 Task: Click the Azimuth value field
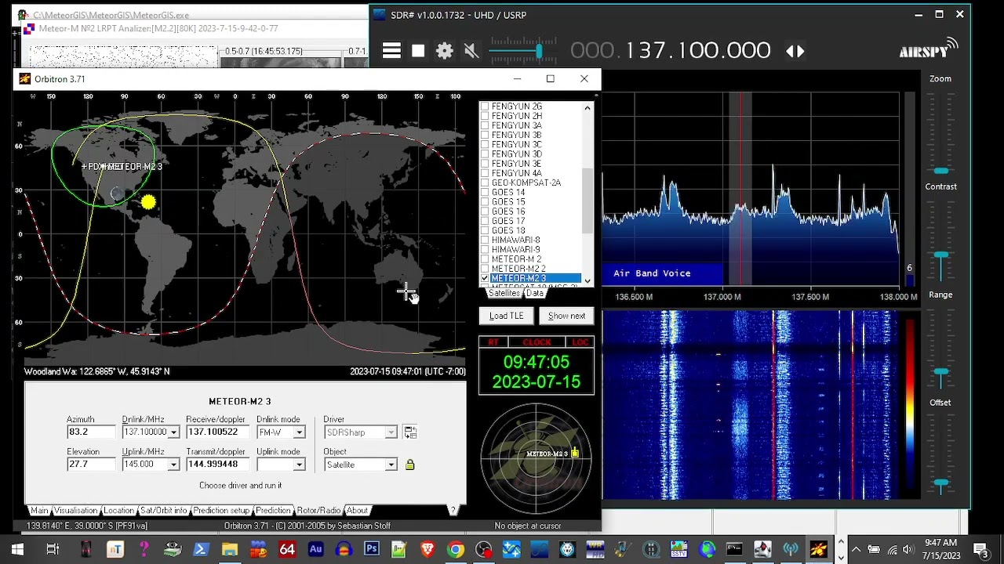(90, 432)
